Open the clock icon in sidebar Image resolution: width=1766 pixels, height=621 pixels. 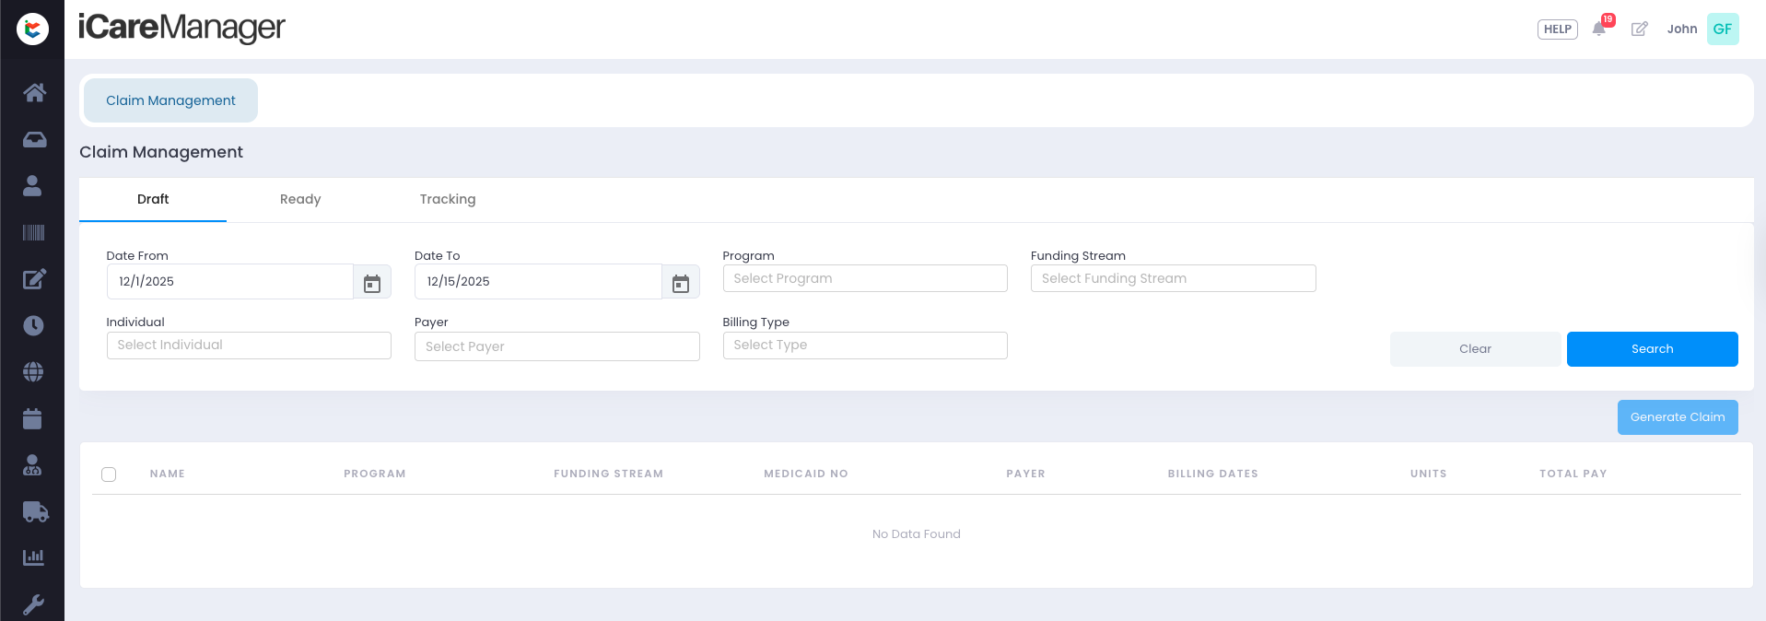point(33,325)
